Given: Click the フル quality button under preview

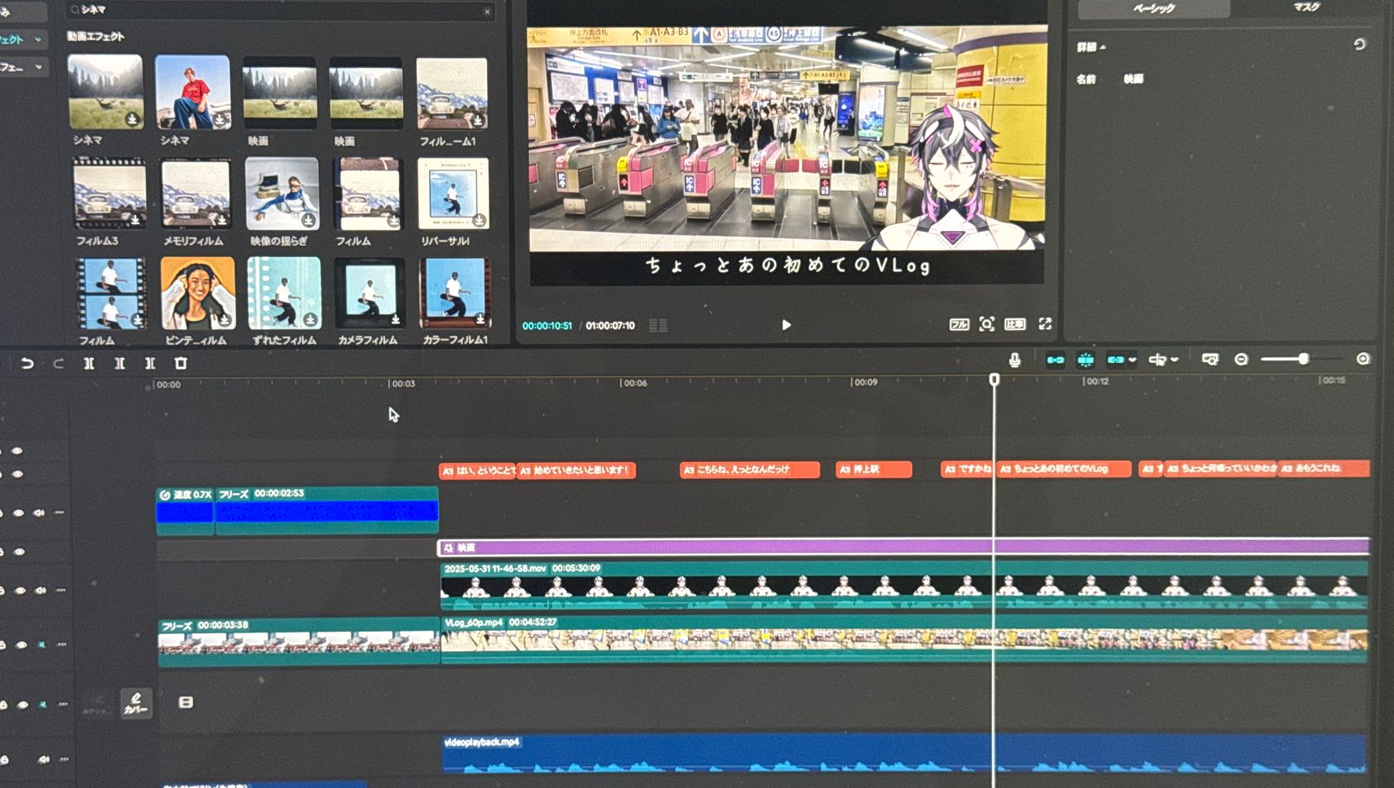Looking at the screenshot, I should (959, 323).
